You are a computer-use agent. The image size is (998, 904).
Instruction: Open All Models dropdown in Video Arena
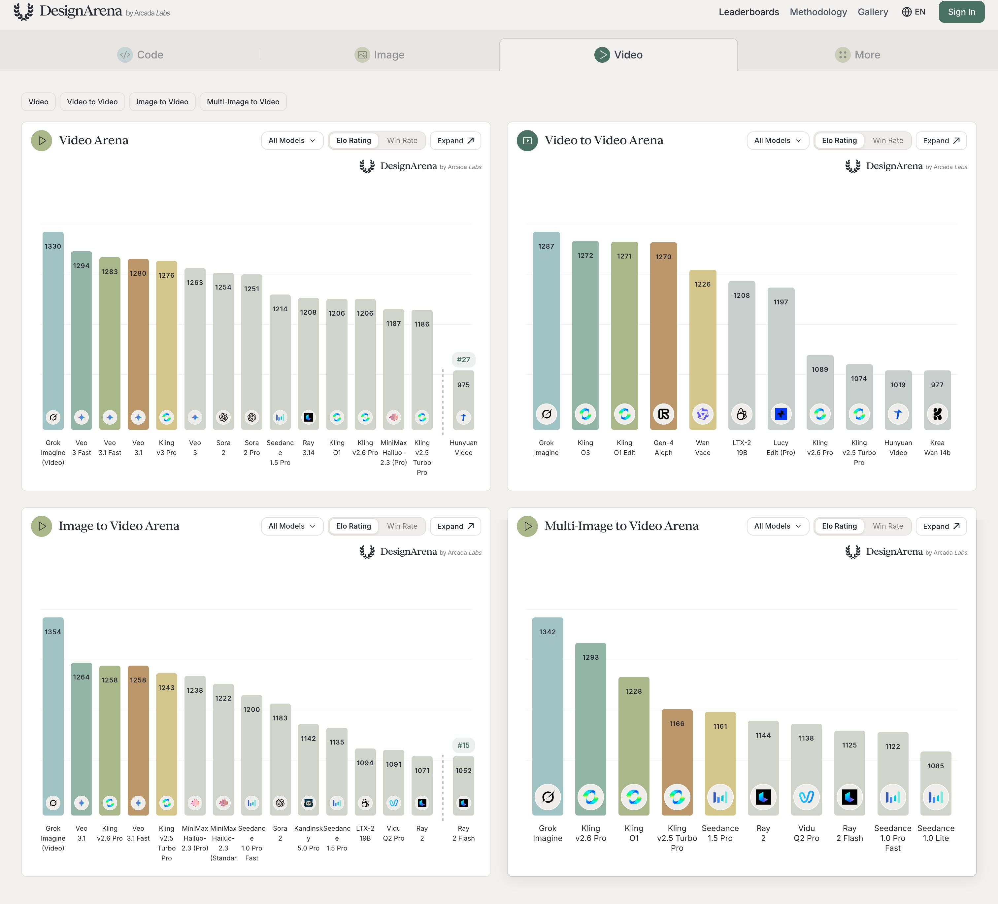292,141
